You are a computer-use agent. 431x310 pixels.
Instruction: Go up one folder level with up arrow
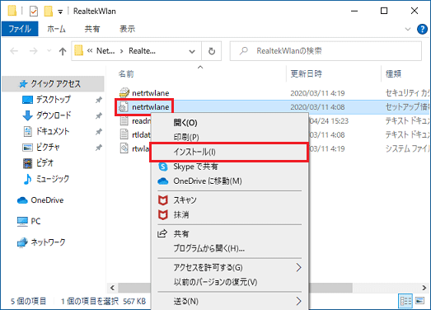63,51
